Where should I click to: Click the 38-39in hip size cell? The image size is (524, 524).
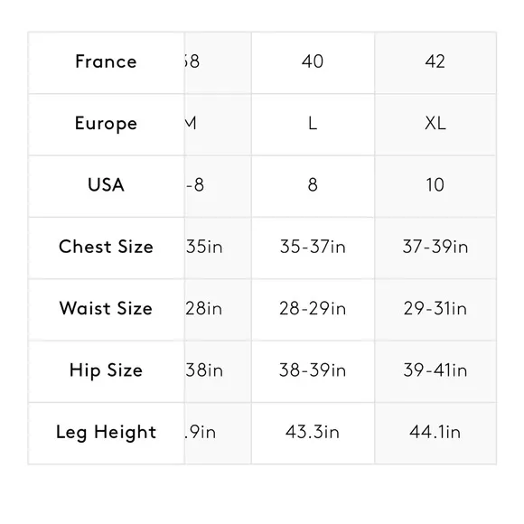313,371
